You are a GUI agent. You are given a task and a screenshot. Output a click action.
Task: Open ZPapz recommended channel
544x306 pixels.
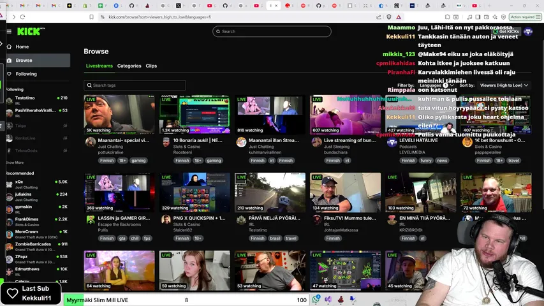(x=37, y=259)
